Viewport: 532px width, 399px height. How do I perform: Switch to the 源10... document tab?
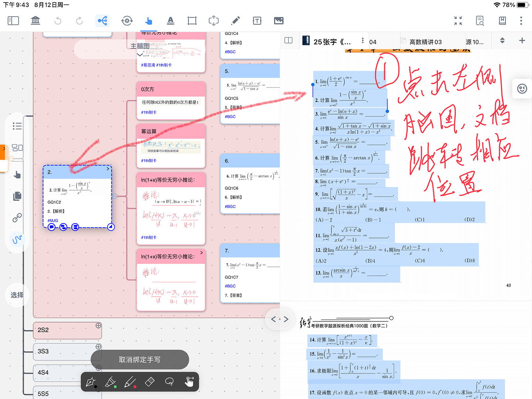click(475, 42)
